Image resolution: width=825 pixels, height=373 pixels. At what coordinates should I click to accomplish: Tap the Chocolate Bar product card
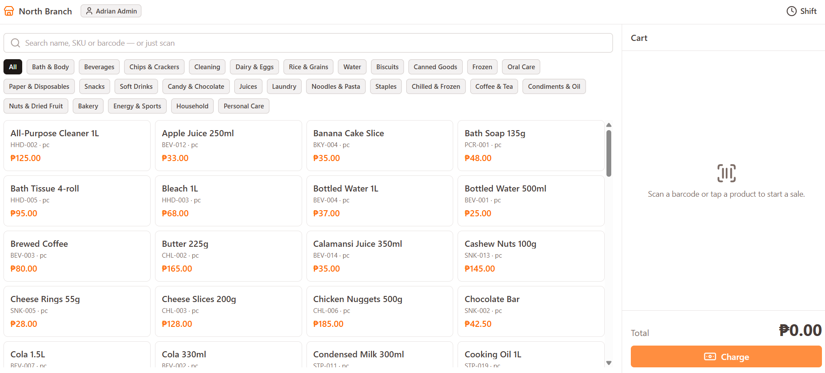click(531, 311)
